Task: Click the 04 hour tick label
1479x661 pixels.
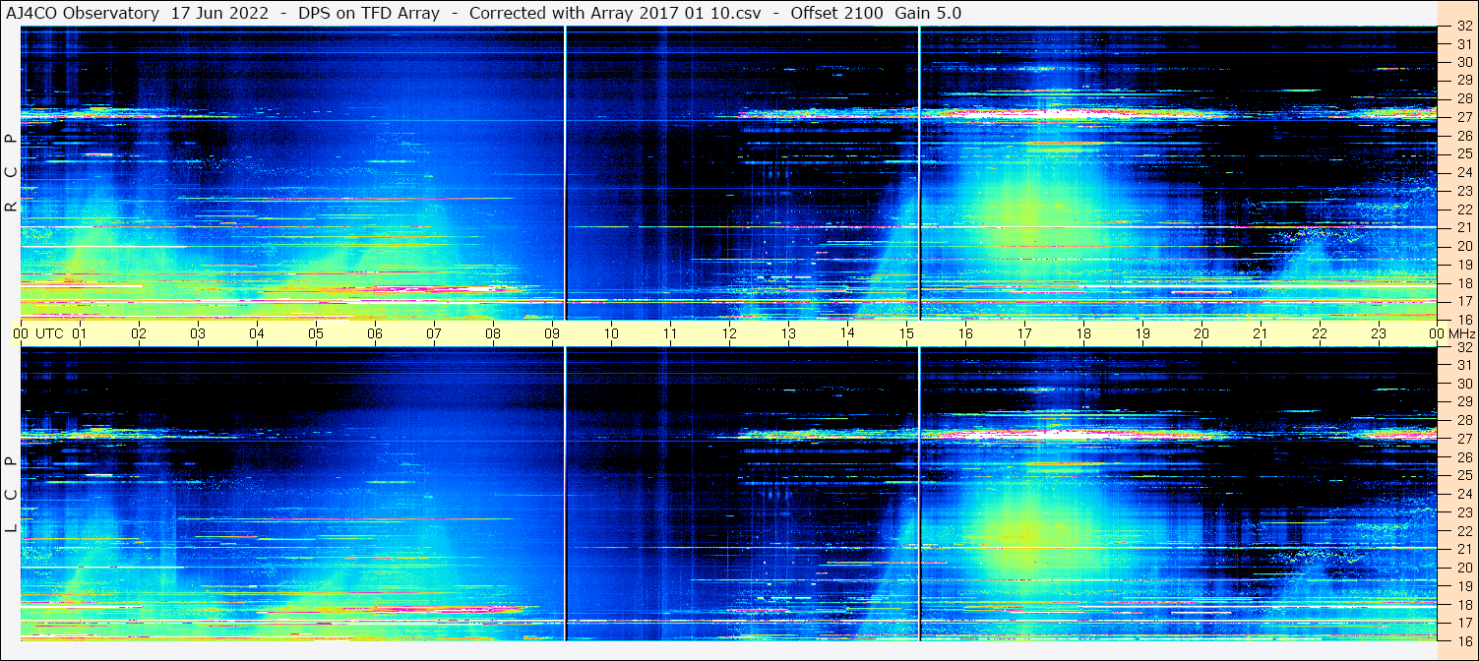Action: pyautogui.click(x=257, y=333)
